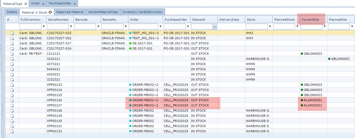Open filter options for Stock column
This screenshot has height=138, width=355.
[x=270, y=26]
